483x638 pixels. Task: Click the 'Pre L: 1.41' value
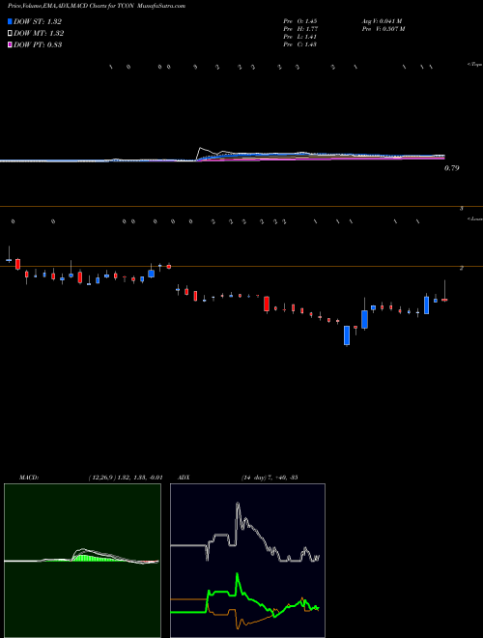[300, 37]
